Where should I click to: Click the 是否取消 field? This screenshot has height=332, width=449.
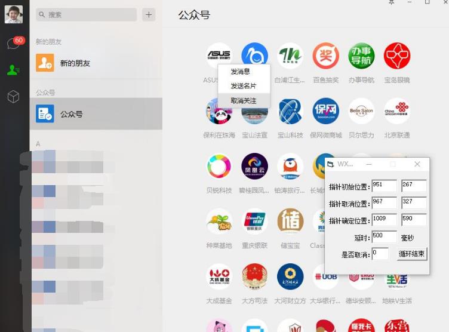click(380, 254)
